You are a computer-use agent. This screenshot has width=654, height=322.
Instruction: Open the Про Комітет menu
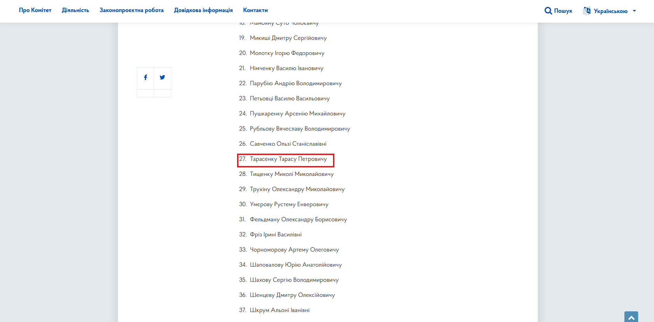click(x=35, y=10)
